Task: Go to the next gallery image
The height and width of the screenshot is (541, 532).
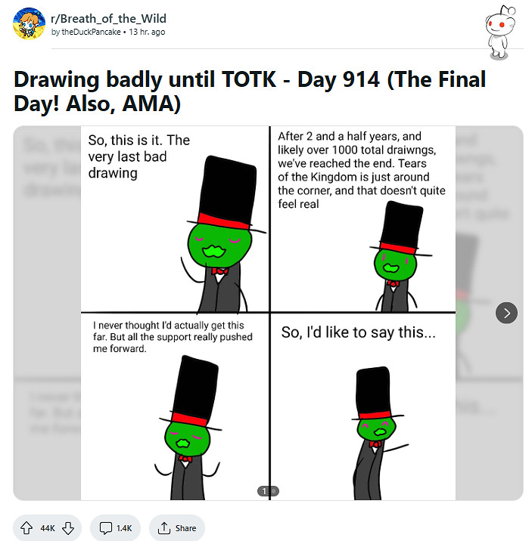Action: pyautogui.click(x=506, y=312)
